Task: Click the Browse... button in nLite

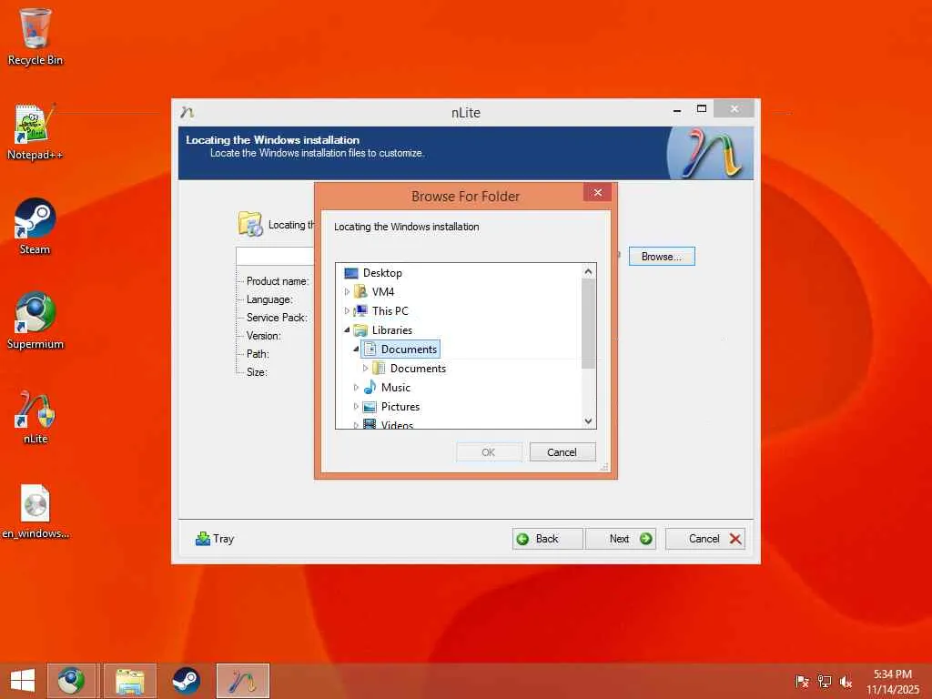Action: 662,256
